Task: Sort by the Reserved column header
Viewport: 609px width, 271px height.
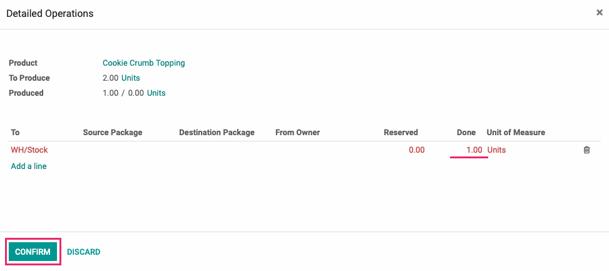Action: pyautogui.click(x=401, y=133)
